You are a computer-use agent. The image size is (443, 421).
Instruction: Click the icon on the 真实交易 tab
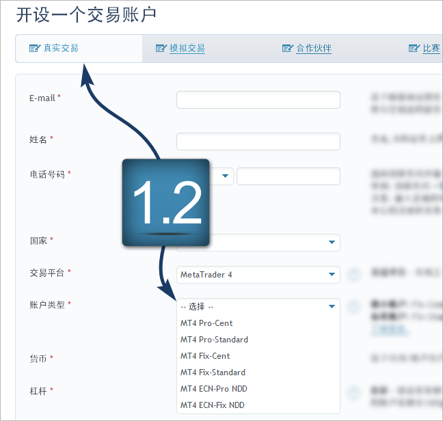click(34, 49)
